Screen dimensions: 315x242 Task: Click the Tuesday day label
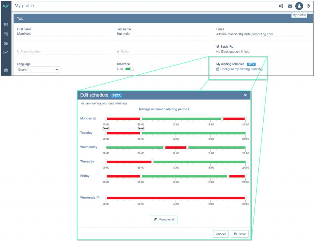click(x=86, y=133)
